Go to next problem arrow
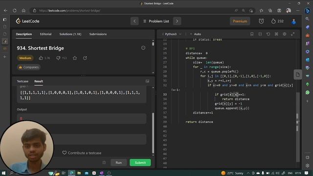Viewport: 313px width, 176px height. tap(177, 21)
